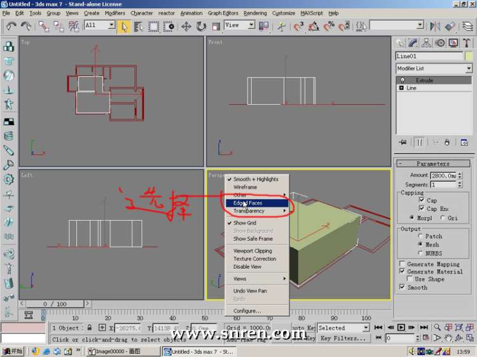477x357 pixels.
Task: Open the Rendering menu
Action: (255, 13)
